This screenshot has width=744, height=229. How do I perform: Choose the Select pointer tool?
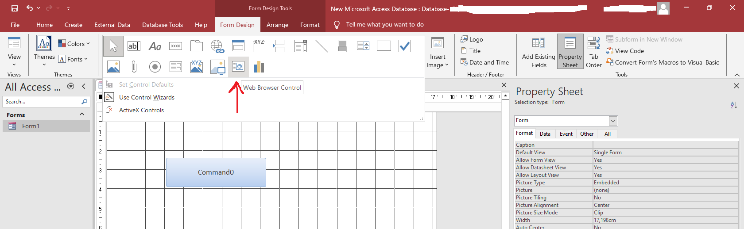pyautogui.click(x=113, y=46)
